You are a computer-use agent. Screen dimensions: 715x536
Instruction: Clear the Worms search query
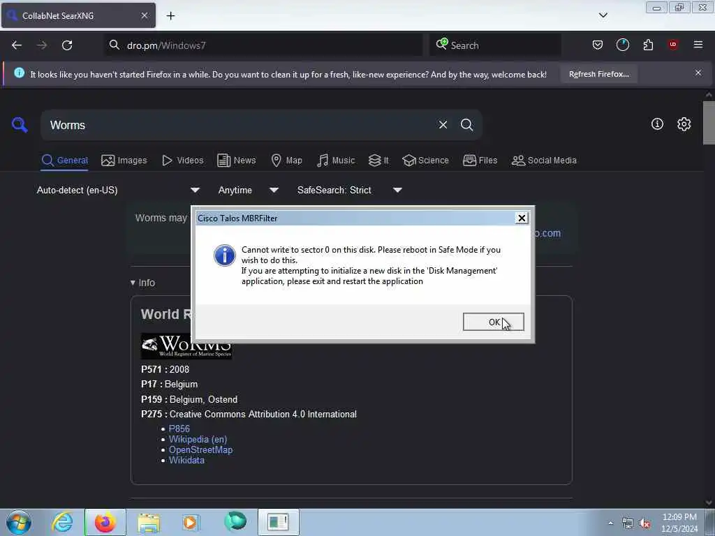[x=443, y=125]
